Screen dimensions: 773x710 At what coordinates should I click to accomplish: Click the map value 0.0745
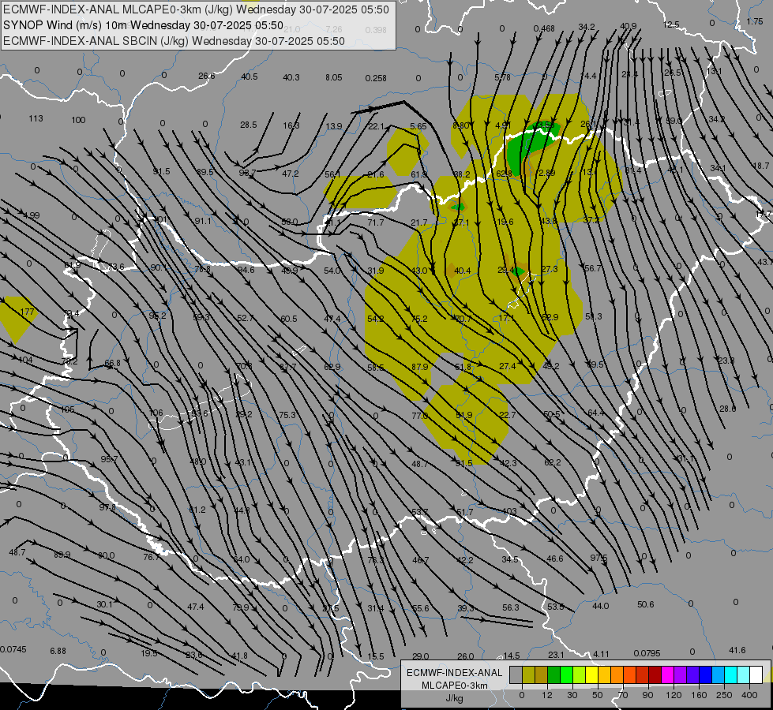pyautogui.click(x=13, y=649)
